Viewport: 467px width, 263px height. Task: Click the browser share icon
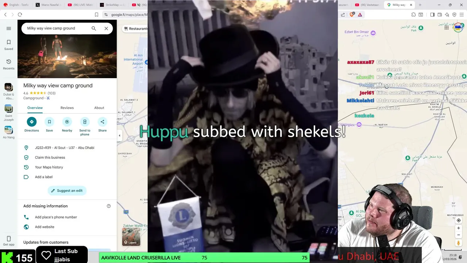pyautogui.click(x=343, y=15)
